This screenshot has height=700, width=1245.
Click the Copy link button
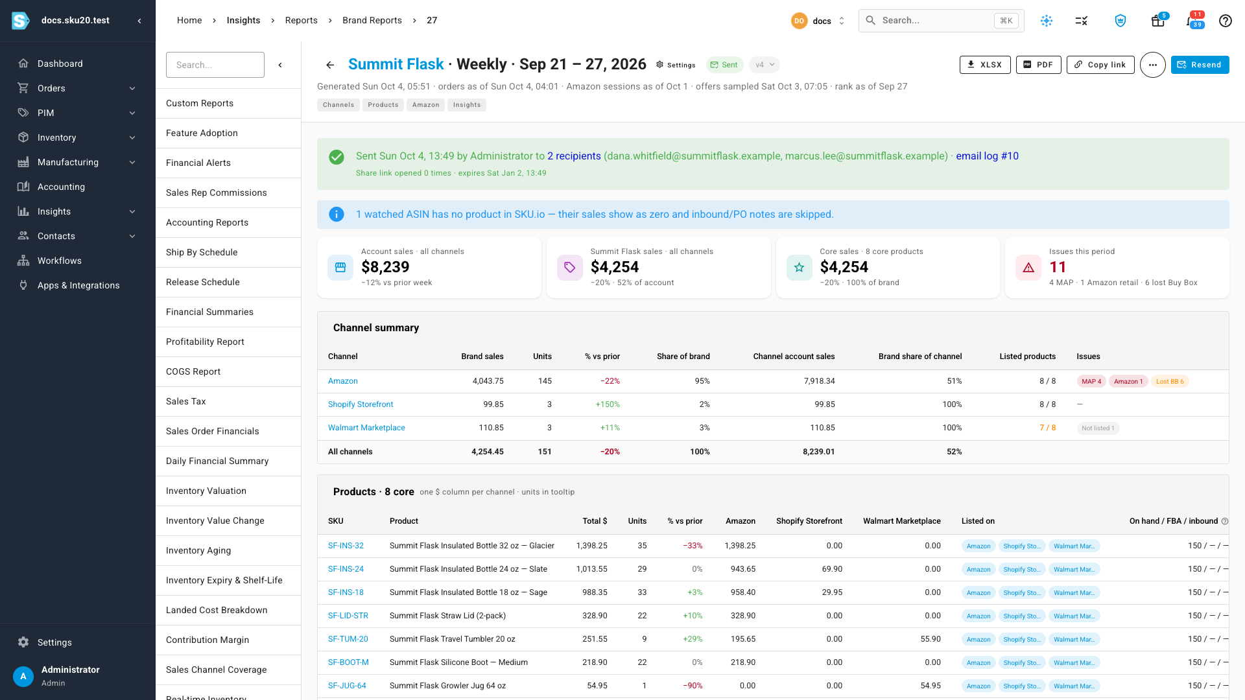[x=1100, y=65]
